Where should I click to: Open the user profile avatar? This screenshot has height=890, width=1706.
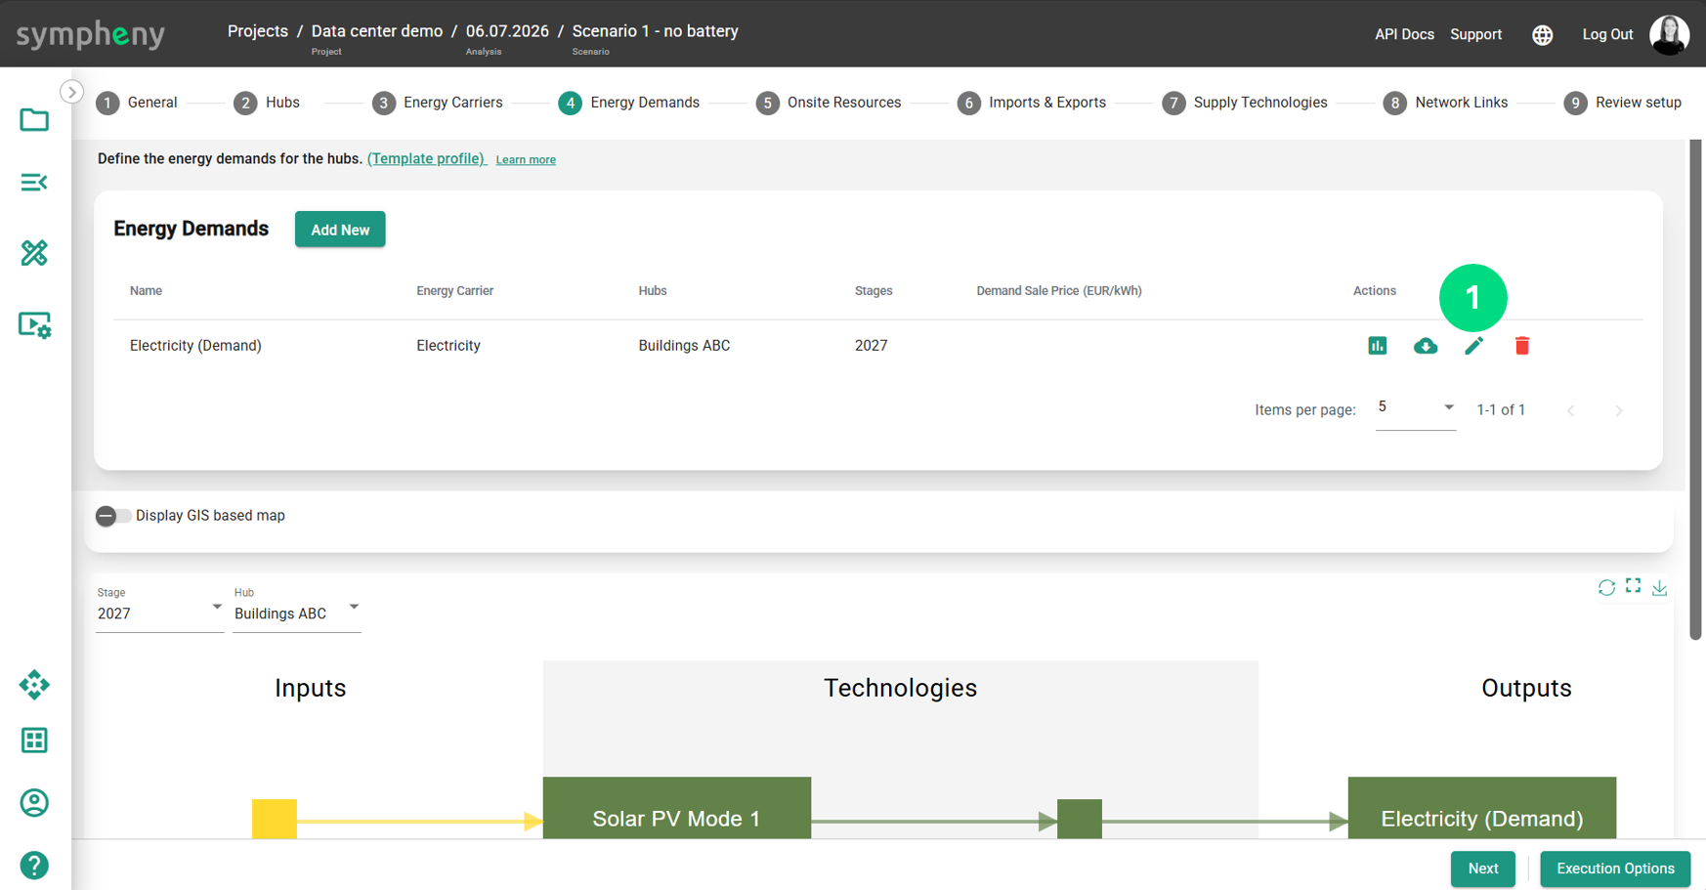tap(1670, 34)
